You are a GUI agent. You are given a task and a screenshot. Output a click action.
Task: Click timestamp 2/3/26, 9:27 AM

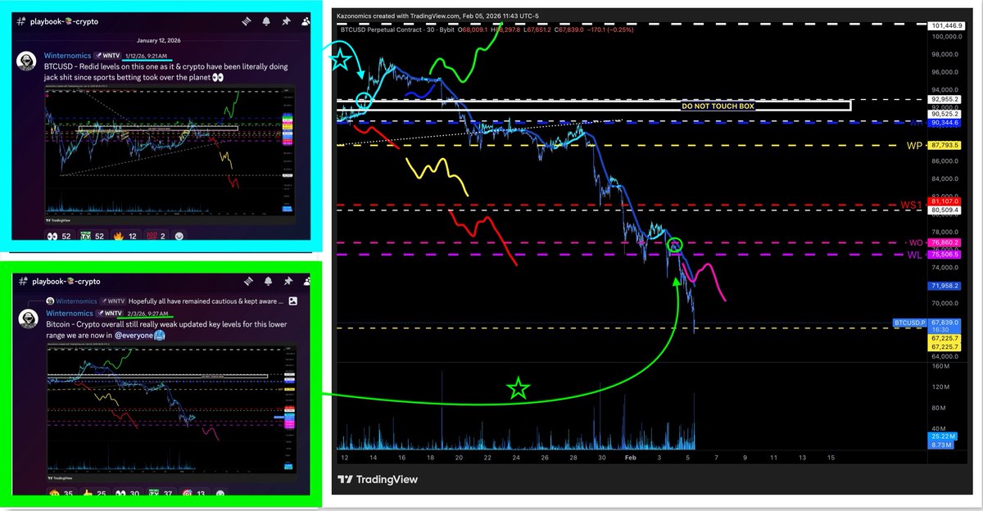[x=148, y=313]
